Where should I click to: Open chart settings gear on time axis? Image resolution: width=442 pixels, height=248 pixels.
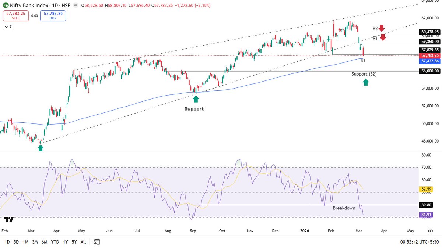430,231
